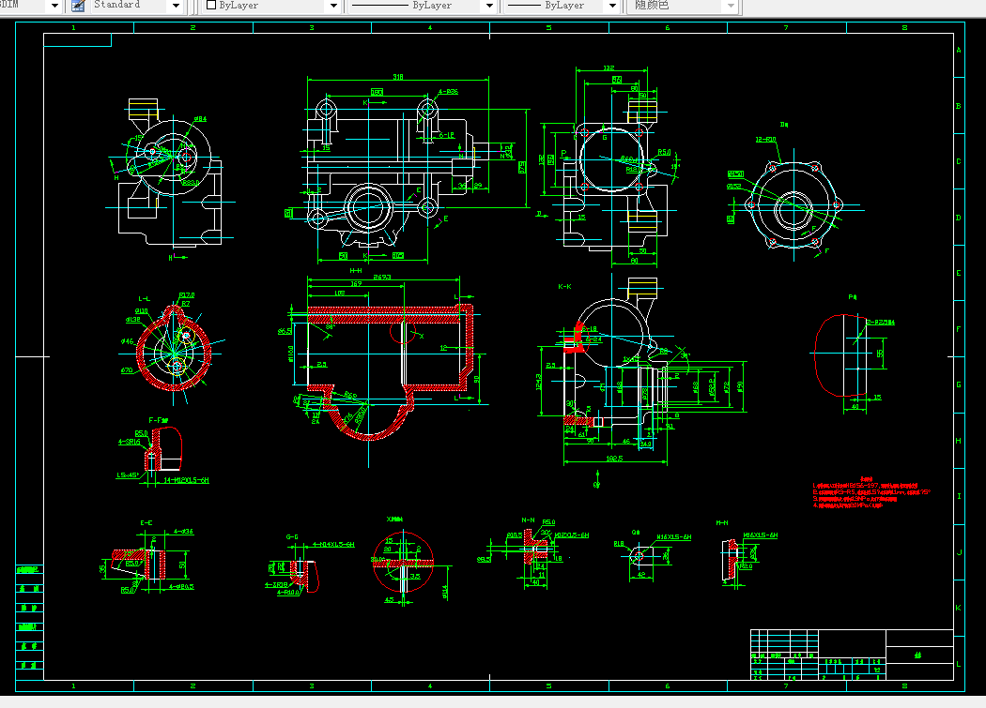Expand the Standard table style dropdown
This screenshot has height=708, width=986.
click(176, 6)
